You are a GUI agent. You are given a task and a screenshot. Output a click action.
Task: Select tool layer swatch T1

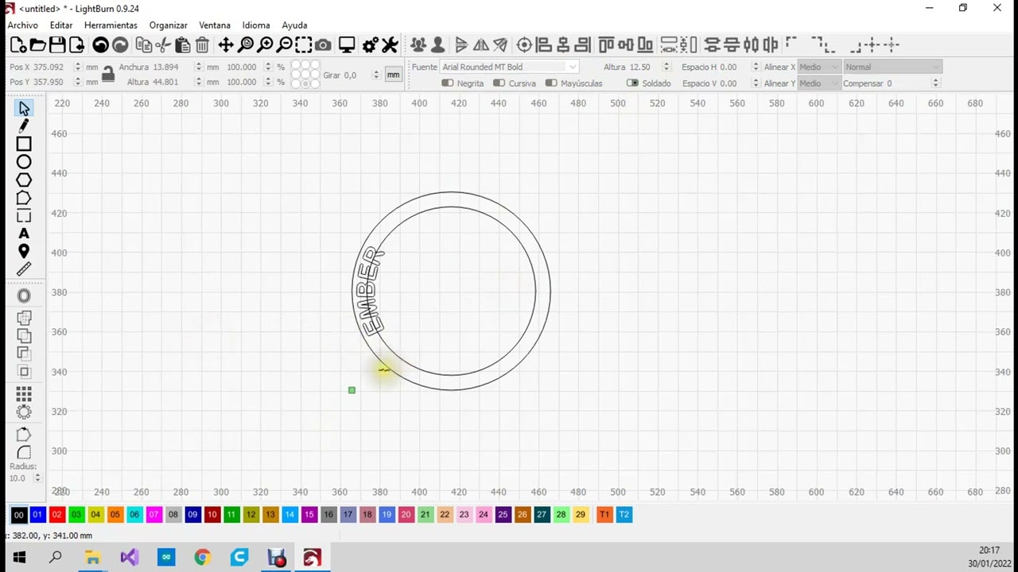[x=604, y=515]
